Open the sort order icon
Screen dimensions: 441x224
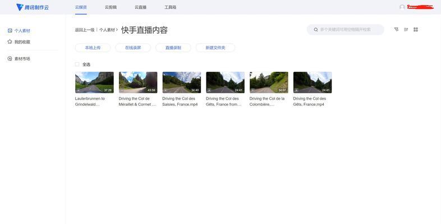pyautogui.click(x=406, y=30)
